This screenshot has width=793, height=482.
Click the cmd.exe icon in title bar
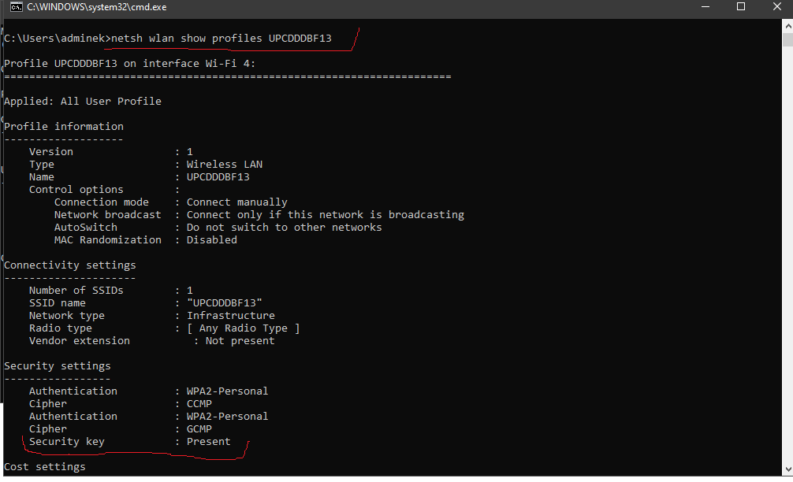[15, 7]
